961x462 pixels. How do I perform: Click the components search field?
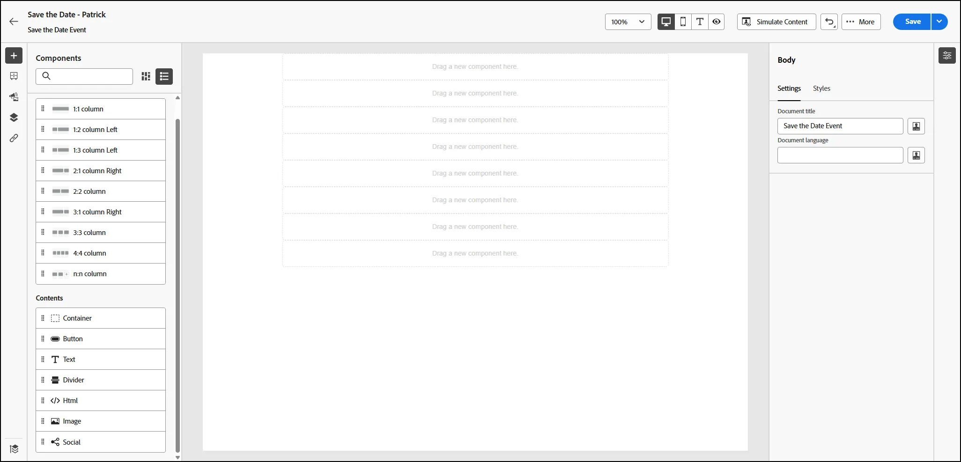click(x=84, y=76)
